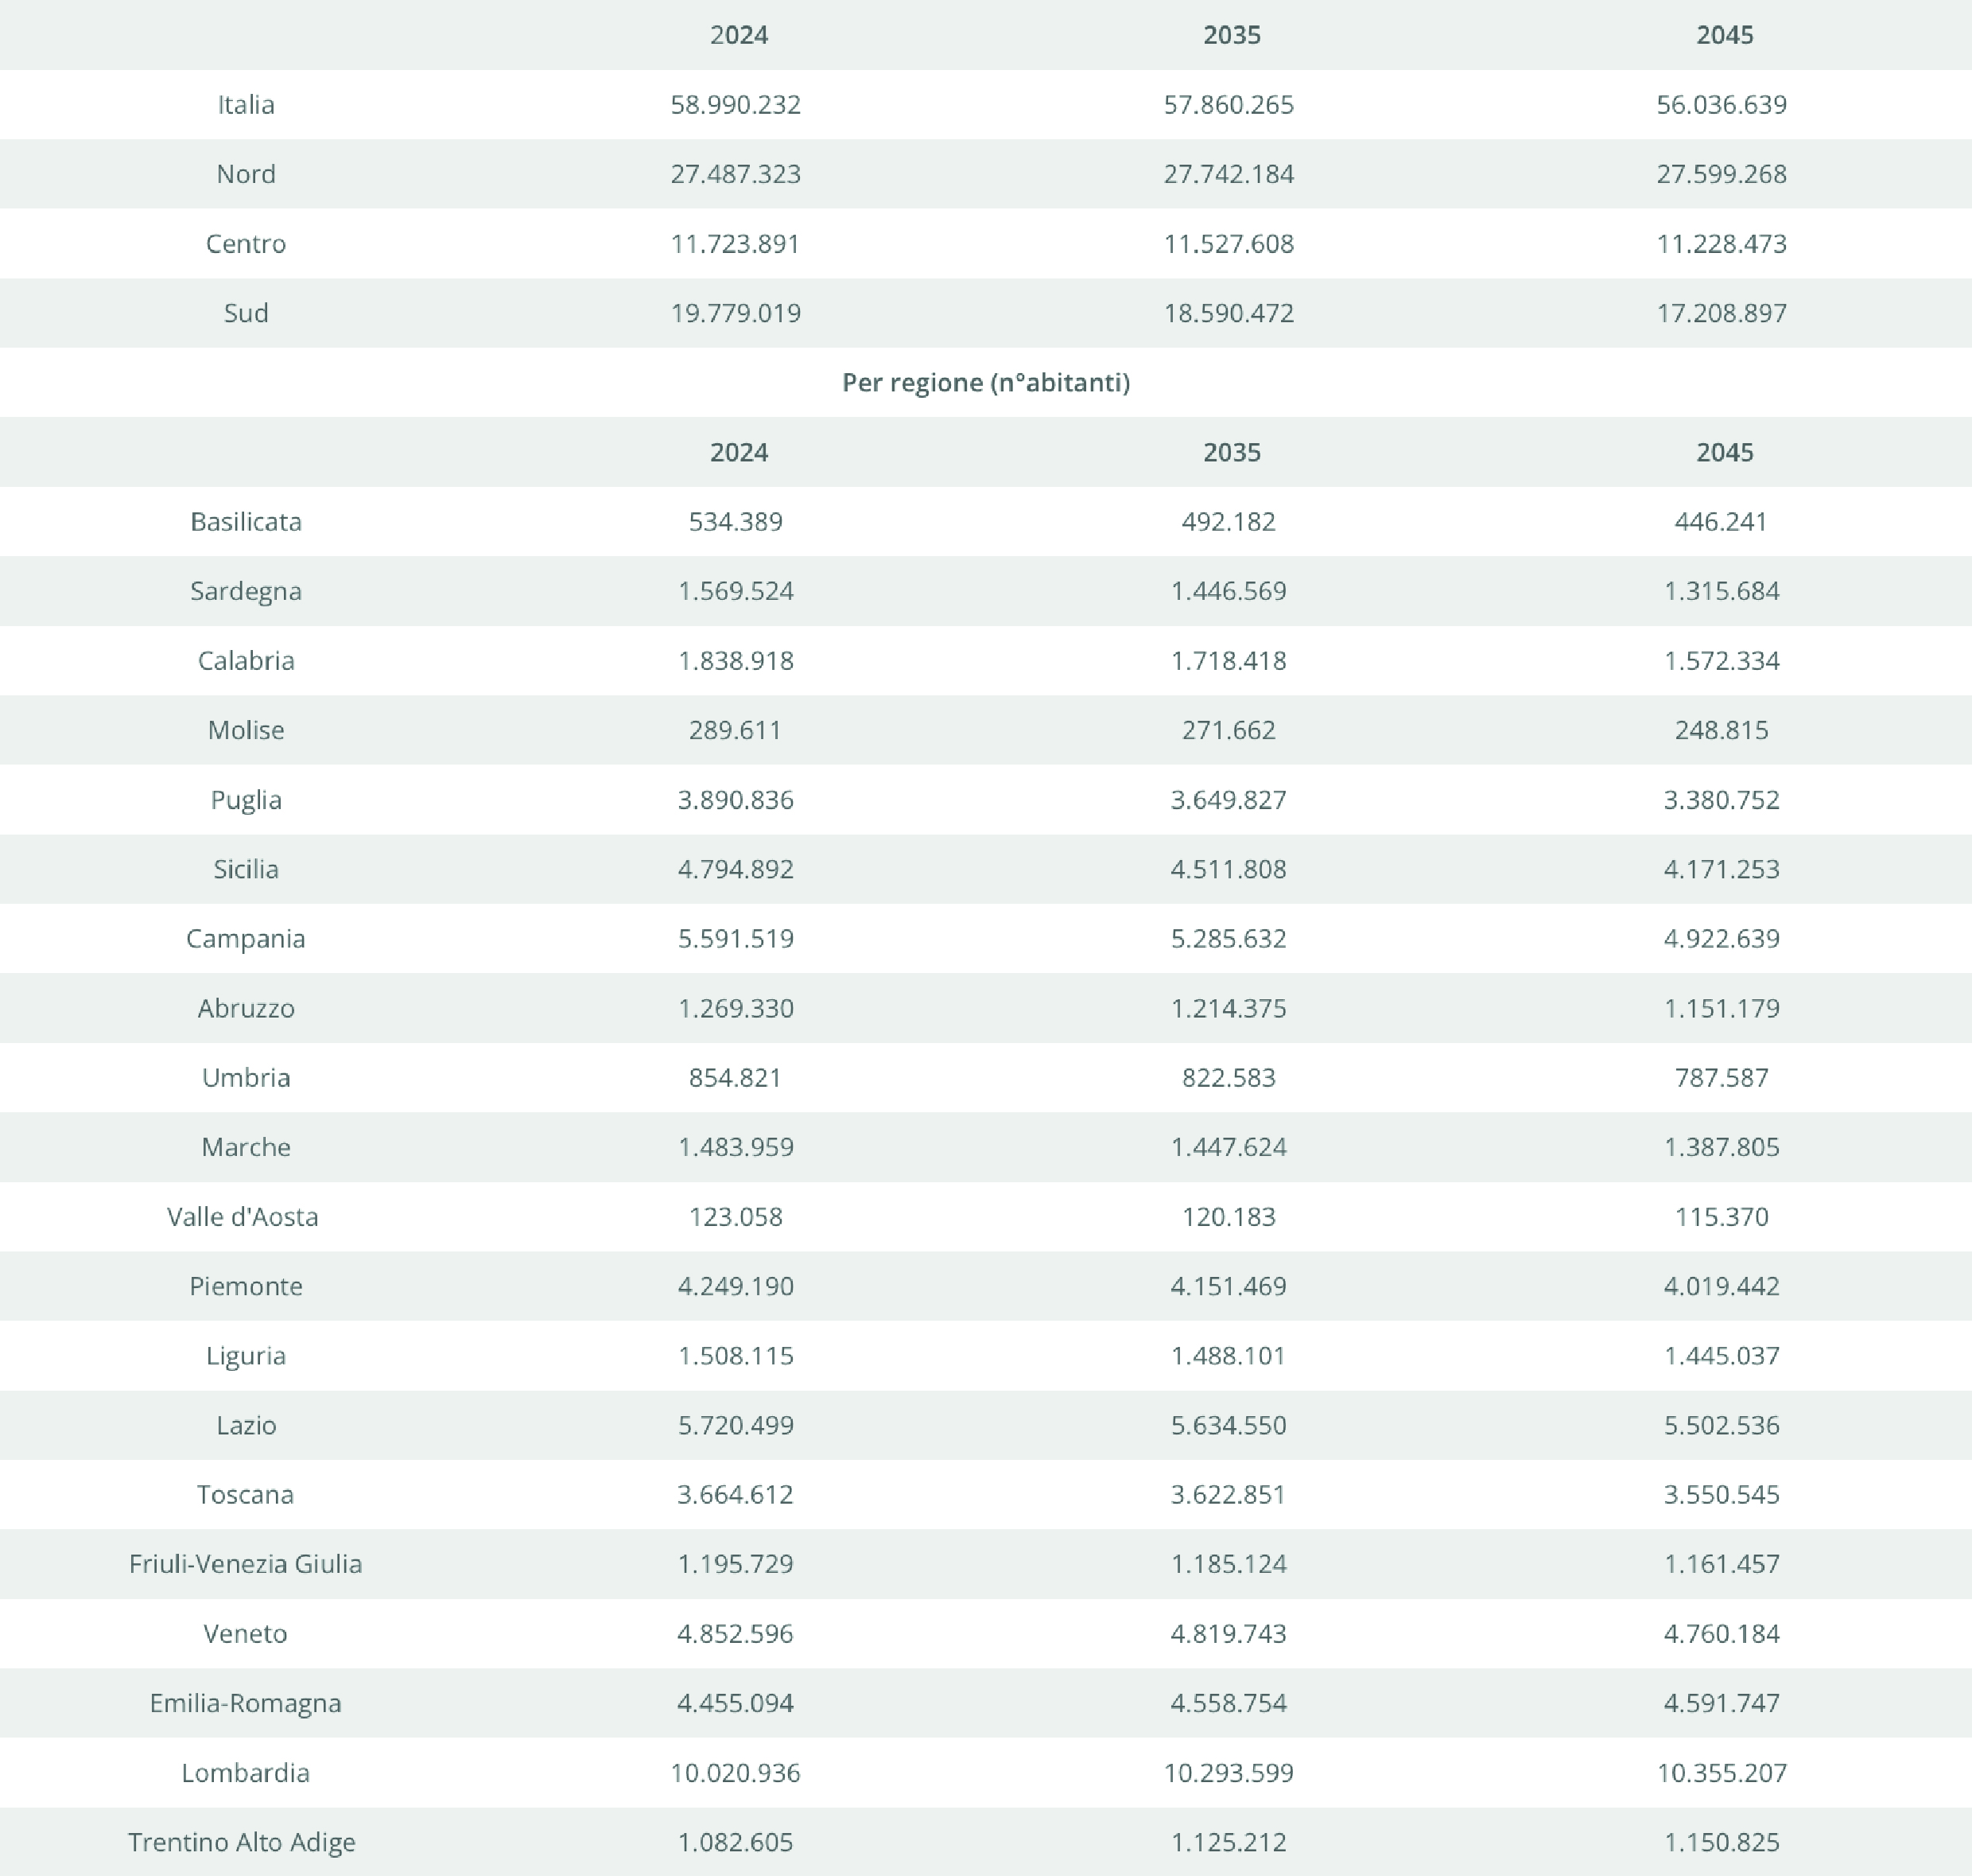Click the Italia row label
The height and width of the screenshot is (1876, 1972).
click(246, 104)
